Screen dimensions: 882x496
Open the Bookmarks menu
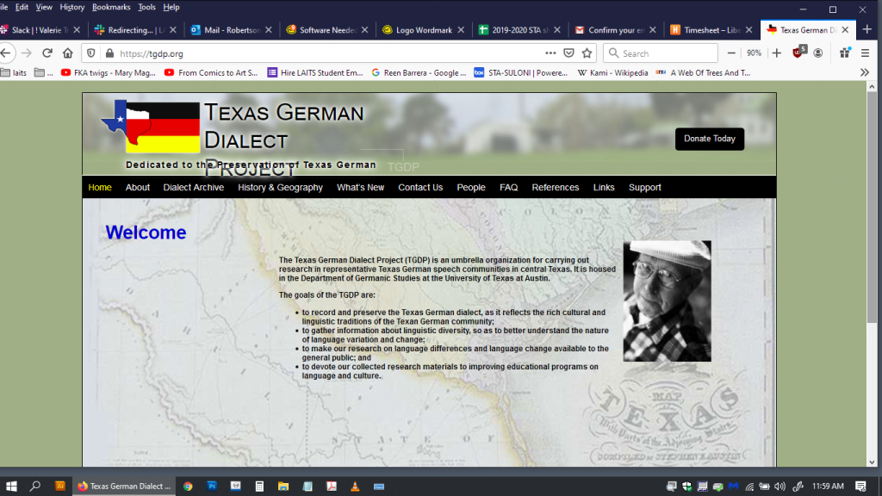(111, 7)
